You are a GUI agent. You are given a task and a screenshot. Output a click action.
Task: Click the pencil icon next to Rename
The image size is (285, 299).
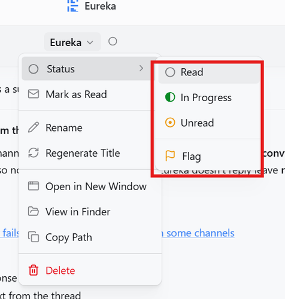coord(34,127)
